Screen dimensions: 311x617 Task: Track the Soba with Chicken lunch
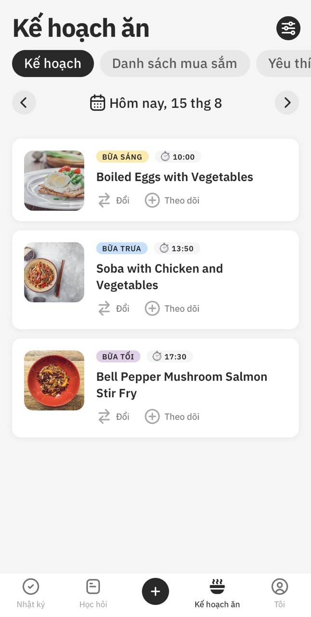pyautogui.click(x=172, y=308)
